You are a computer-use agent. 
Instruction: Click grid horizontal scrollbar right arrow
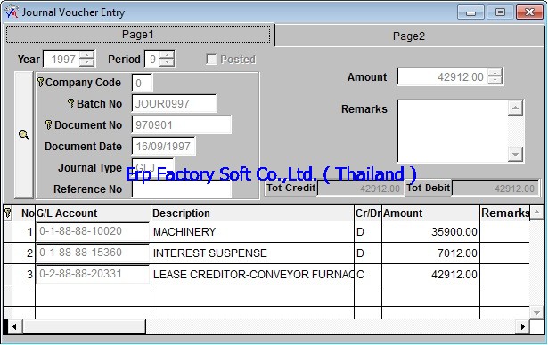coord(522,327)
